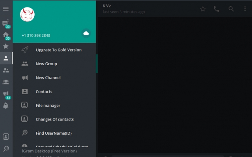Search within the K Vv conversation
Image resolution: width=252 pixels, height=157 pixels.
(231, 9)
